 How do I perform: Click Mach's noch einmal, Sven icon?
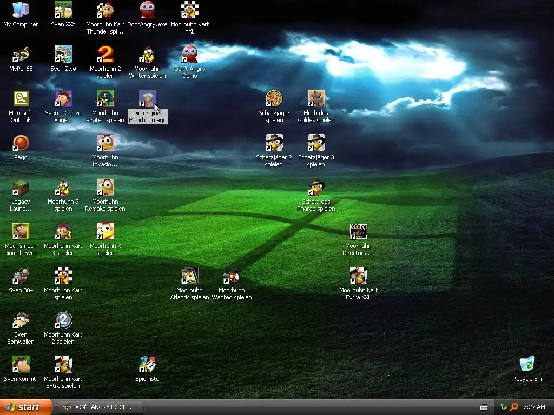[x=21, y=231]
